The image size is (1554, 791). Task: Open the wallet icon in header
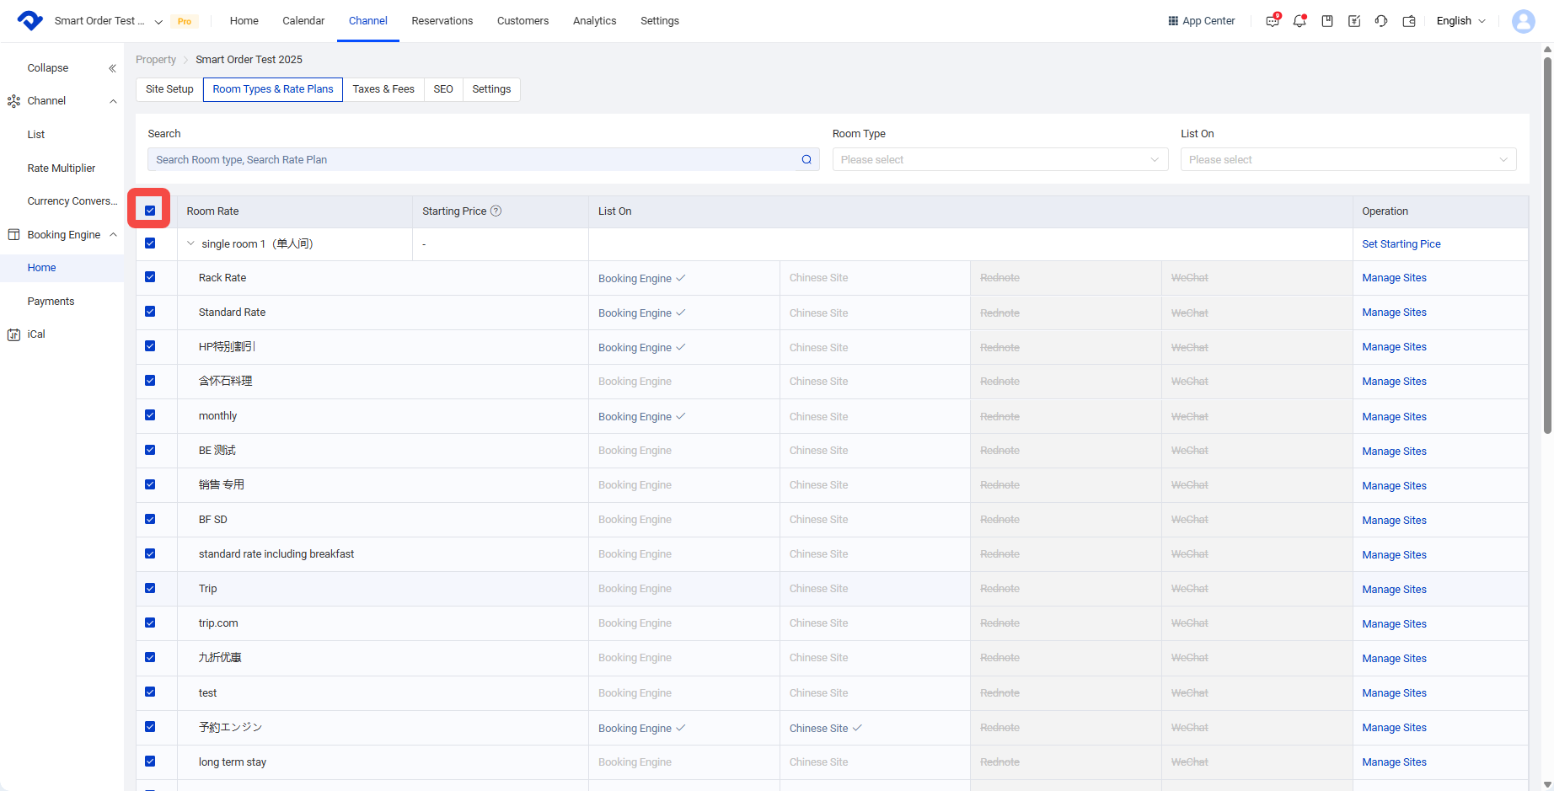point(1409,21)
